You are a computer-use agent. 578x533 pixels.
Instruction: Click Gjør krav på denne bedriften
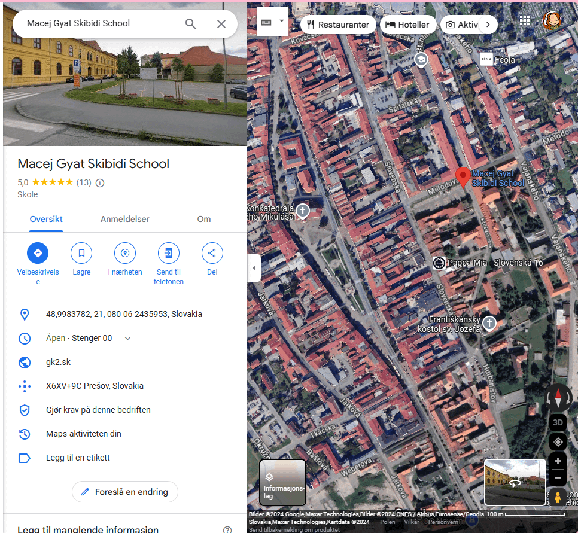[98, 410]
